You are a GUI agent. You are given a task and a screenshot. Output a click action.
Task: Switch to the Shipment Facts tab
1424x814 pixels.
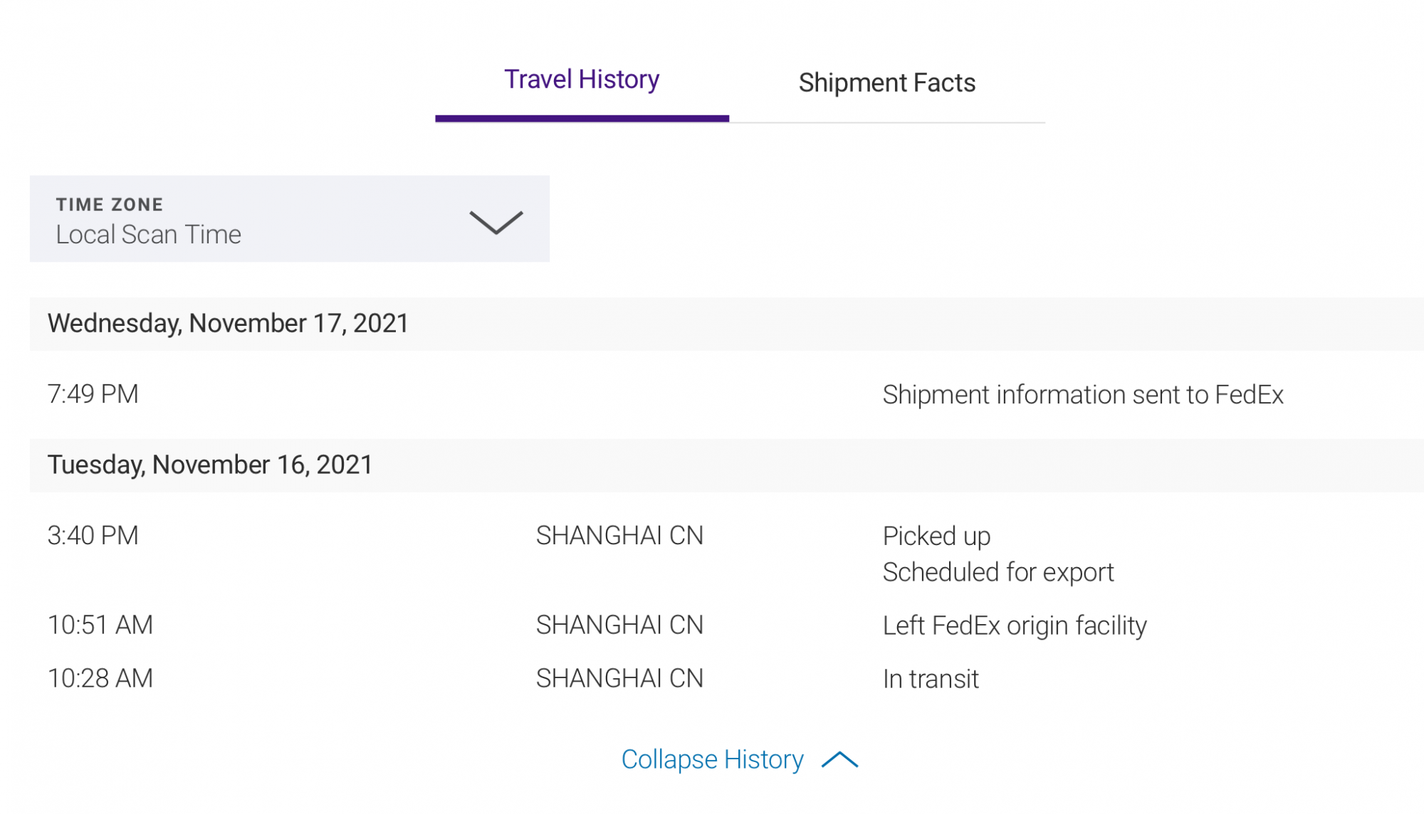tap(886, 83)
